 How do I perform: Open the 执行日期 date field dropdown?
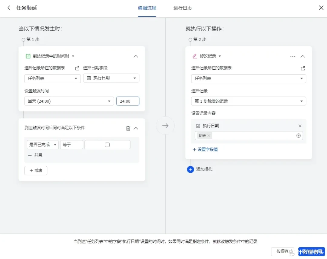tap(111, 78)
